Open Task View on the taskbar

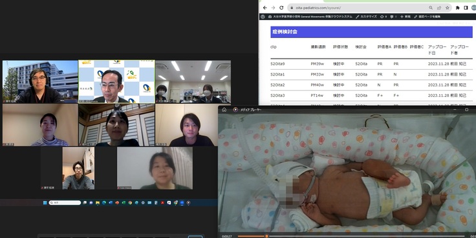85,203
